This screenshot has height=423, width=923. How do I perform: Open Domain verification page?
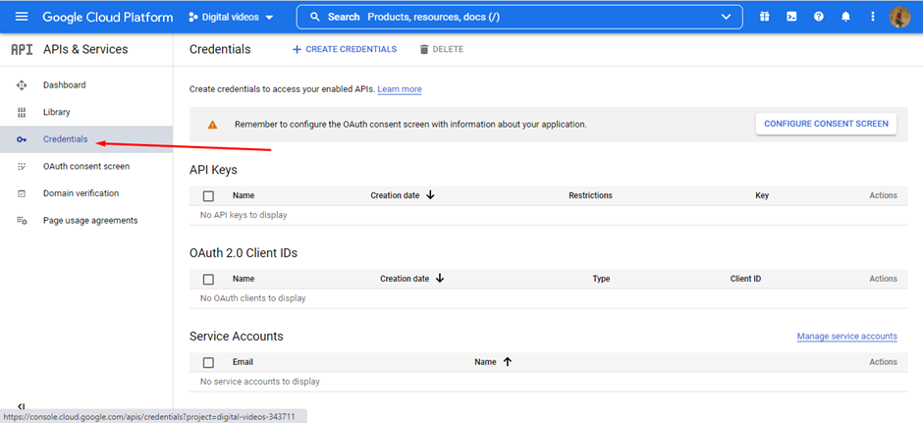(x=81, y=193)
